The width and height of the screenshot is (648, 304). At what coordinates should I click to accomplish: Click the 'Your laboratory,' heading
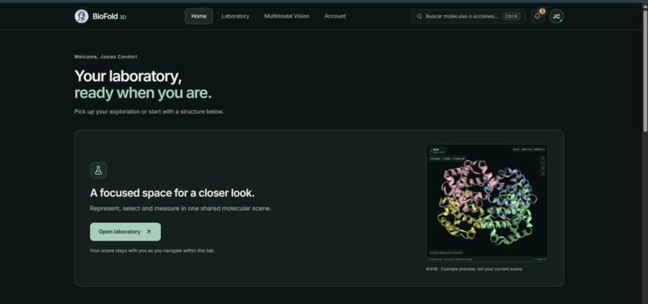point(128,76)
